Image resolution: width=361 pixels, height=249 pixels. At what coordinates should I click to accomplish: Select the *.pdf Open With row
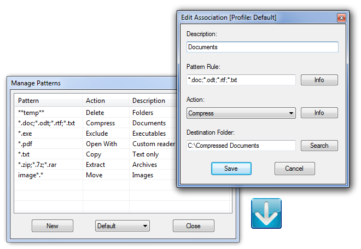pos(49,144)
